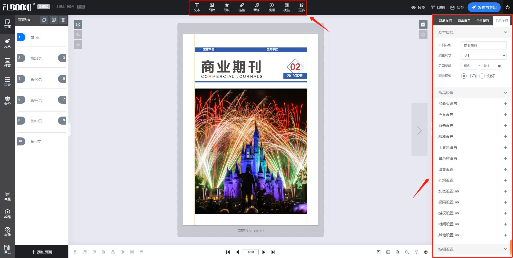Open the 元素 elements sidebar panel
513x258 pixels.
point(7,43)
